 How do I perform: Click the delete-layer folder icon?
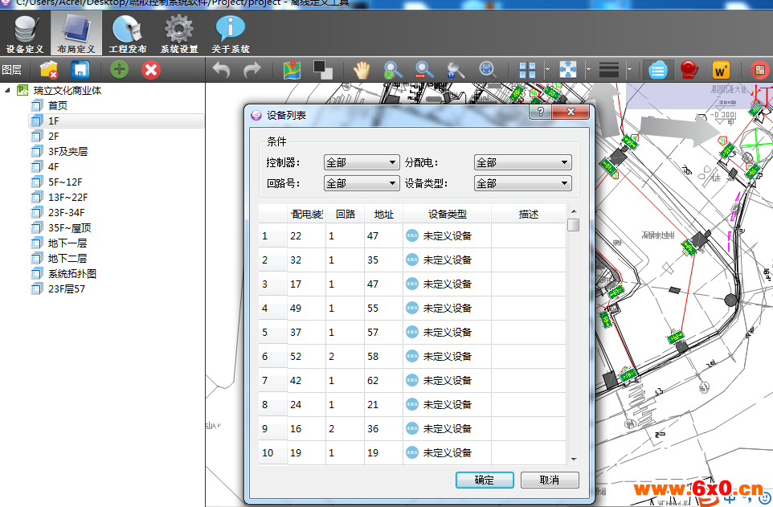49,70
